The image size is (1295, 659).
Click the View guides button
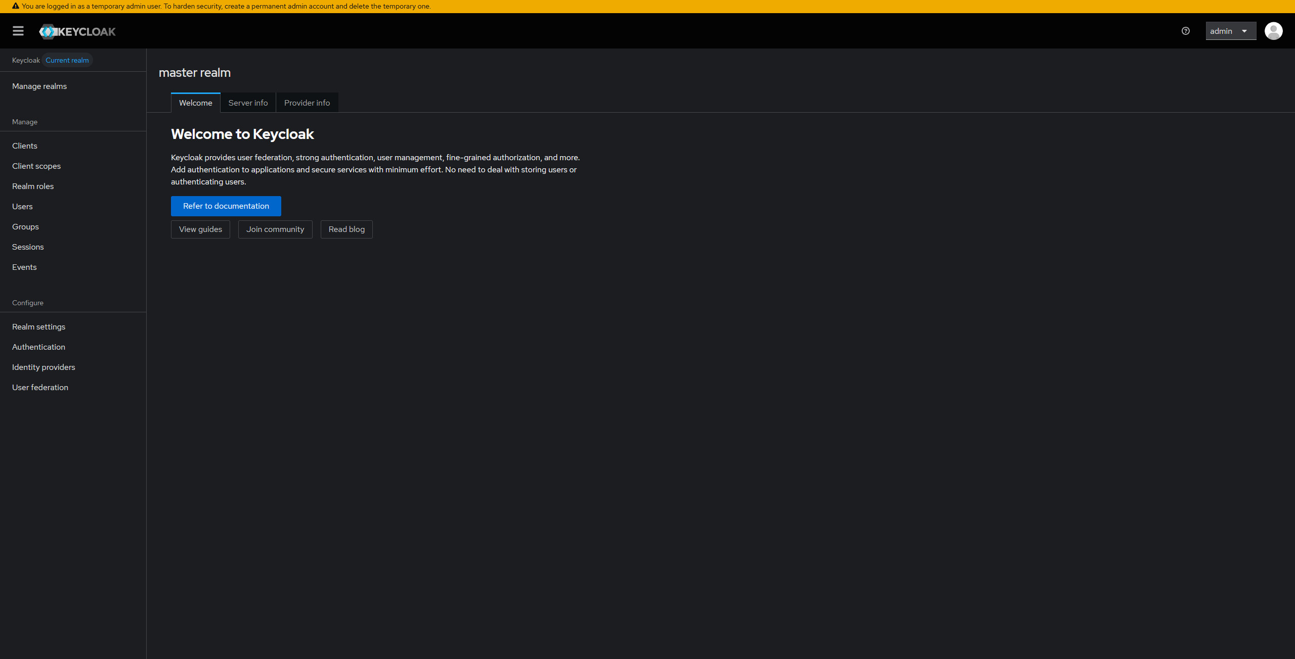tap(200, 229)
